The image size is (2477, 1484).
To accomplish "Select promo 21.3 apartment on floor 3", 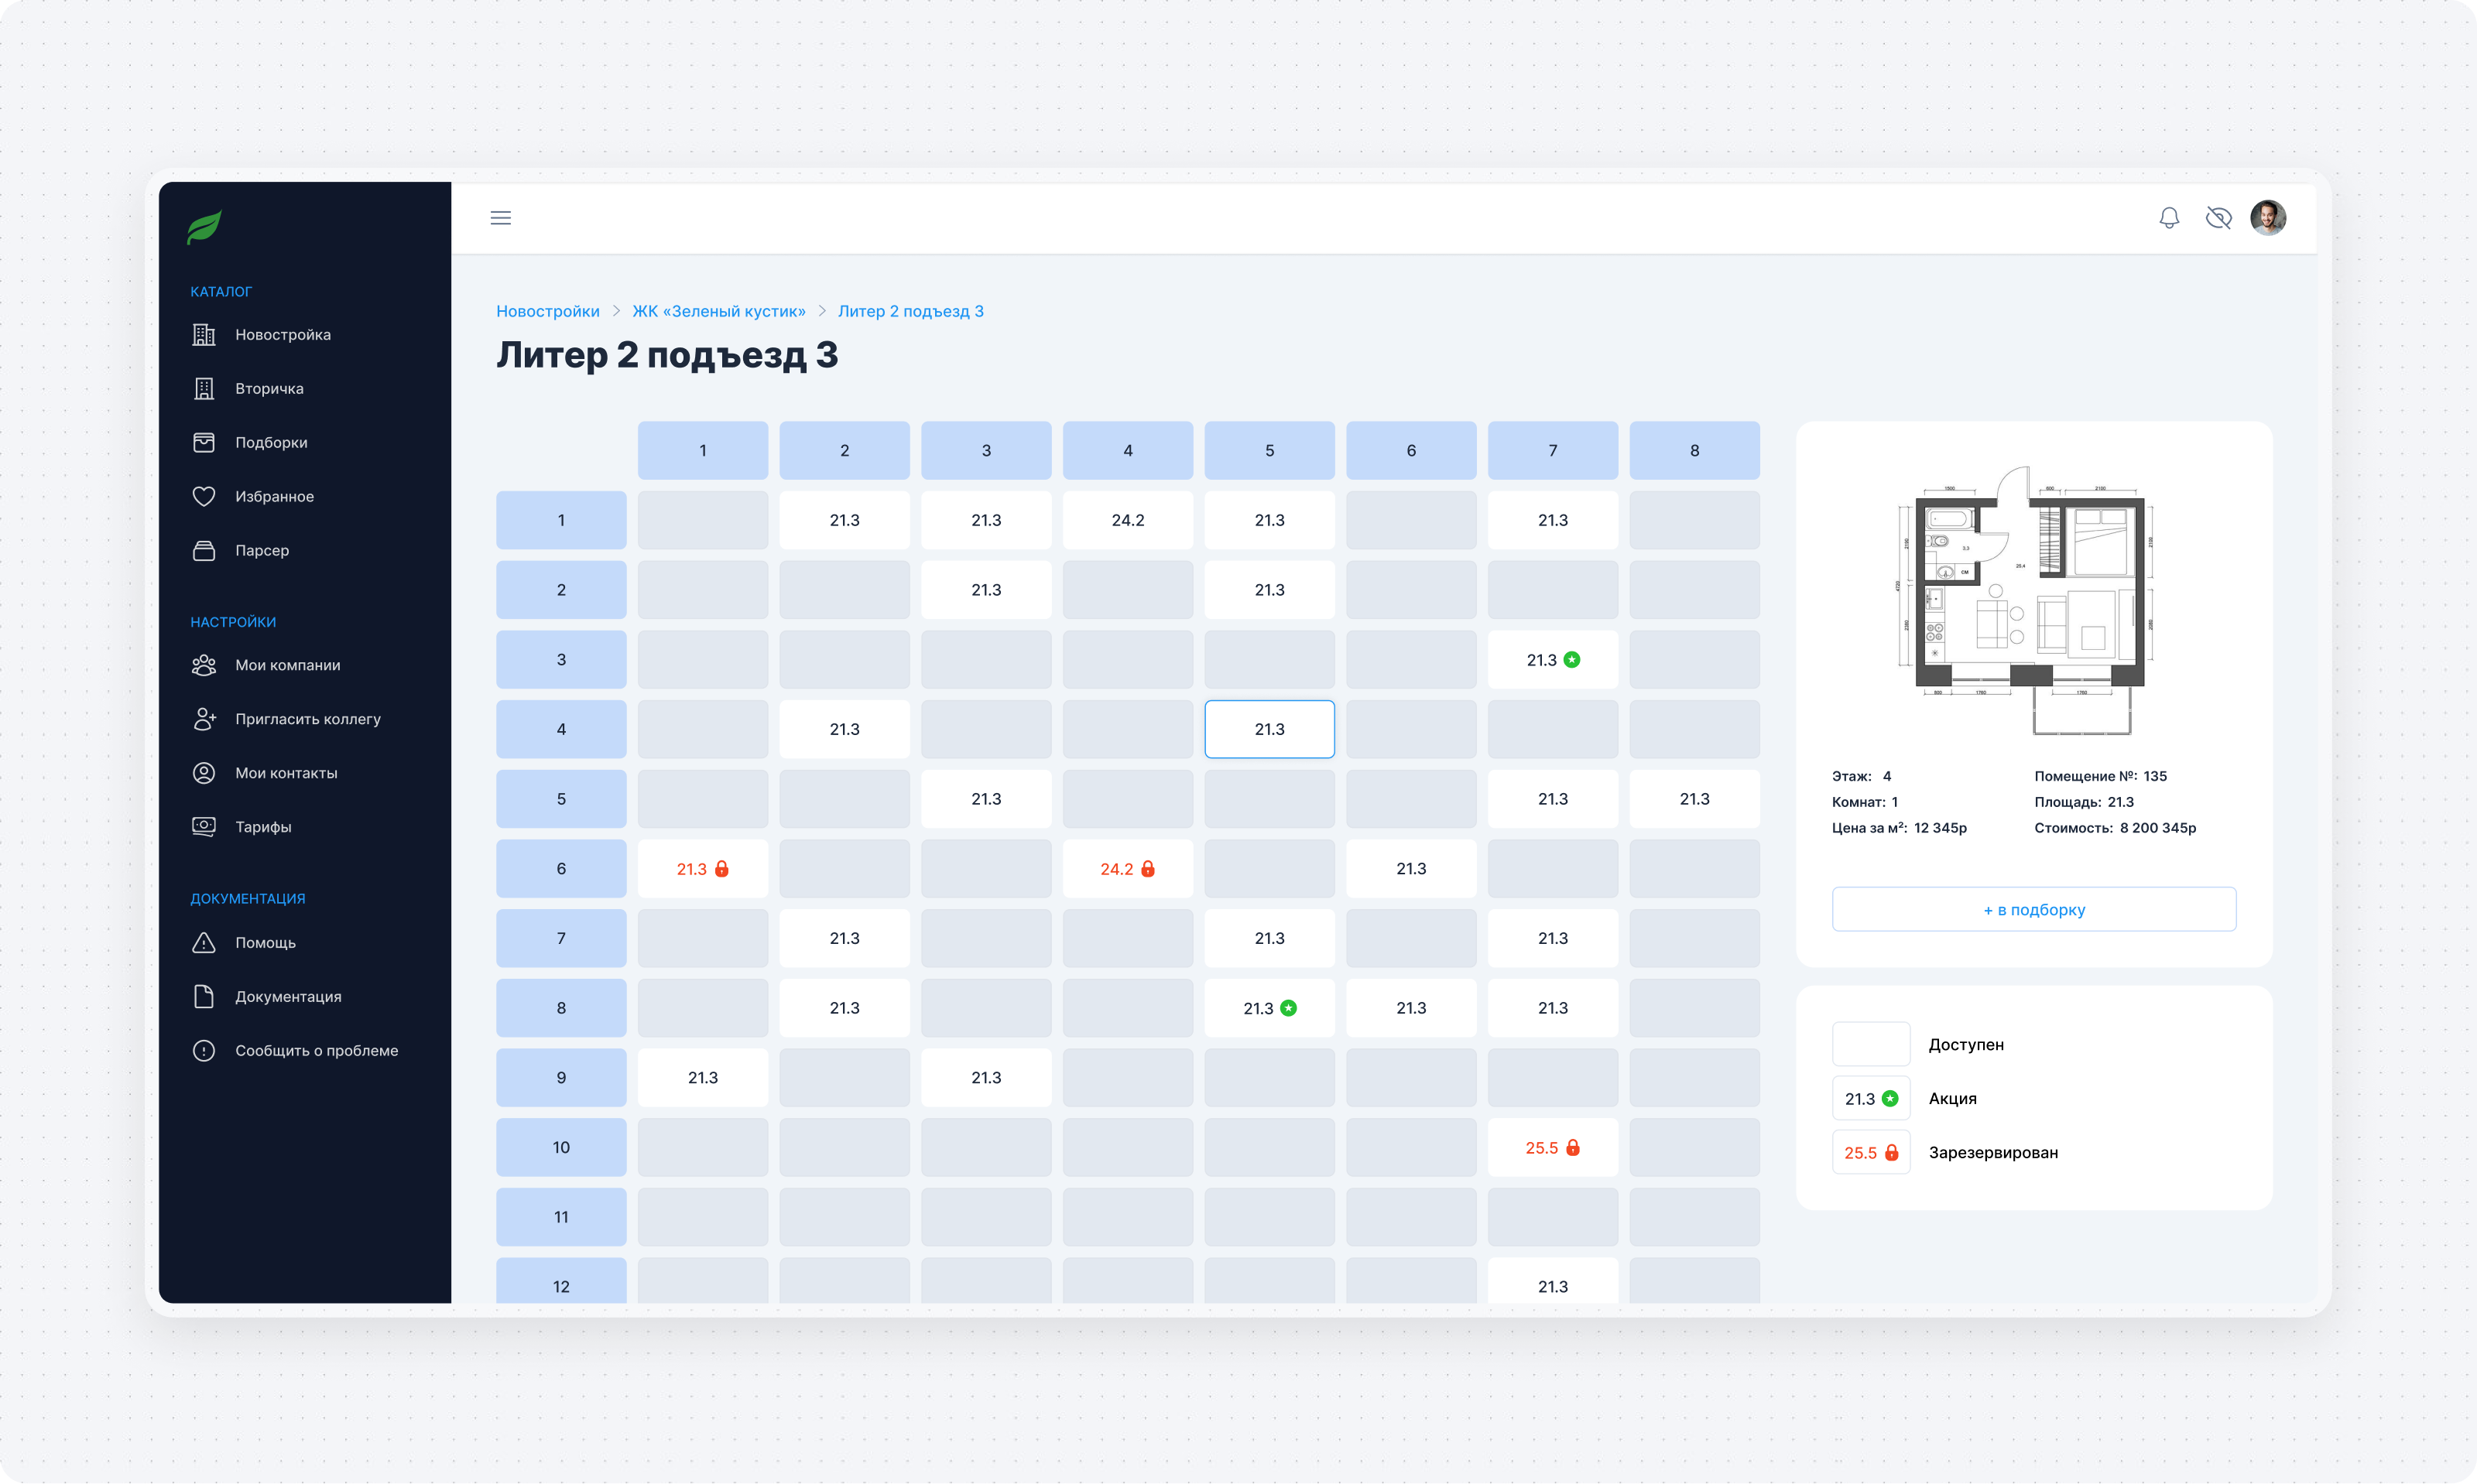I will pos(1552,660).
